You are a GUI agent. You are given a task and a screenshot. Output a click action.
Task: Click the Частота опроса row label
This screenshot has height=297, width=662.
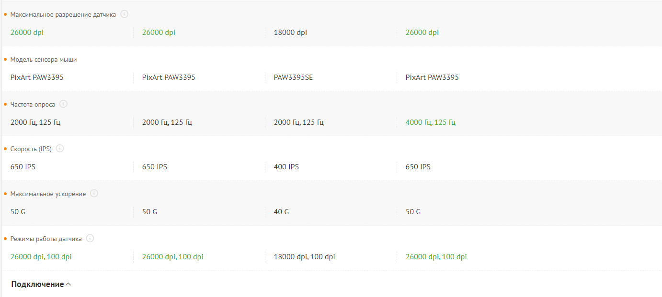[33, 104]
